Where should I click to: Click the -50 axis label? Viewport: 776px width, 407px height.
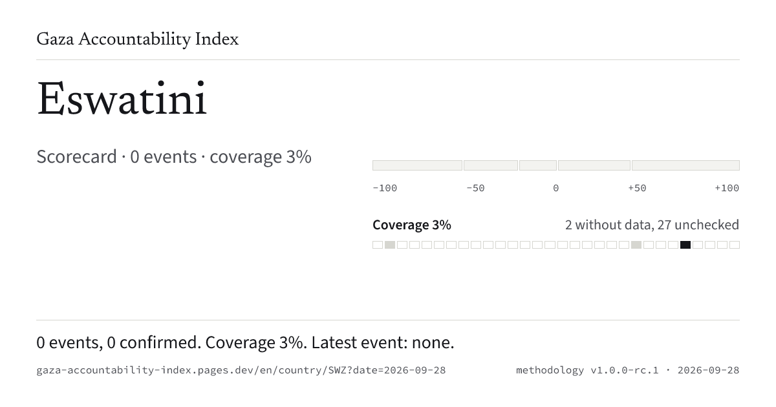tap(475, 188)
